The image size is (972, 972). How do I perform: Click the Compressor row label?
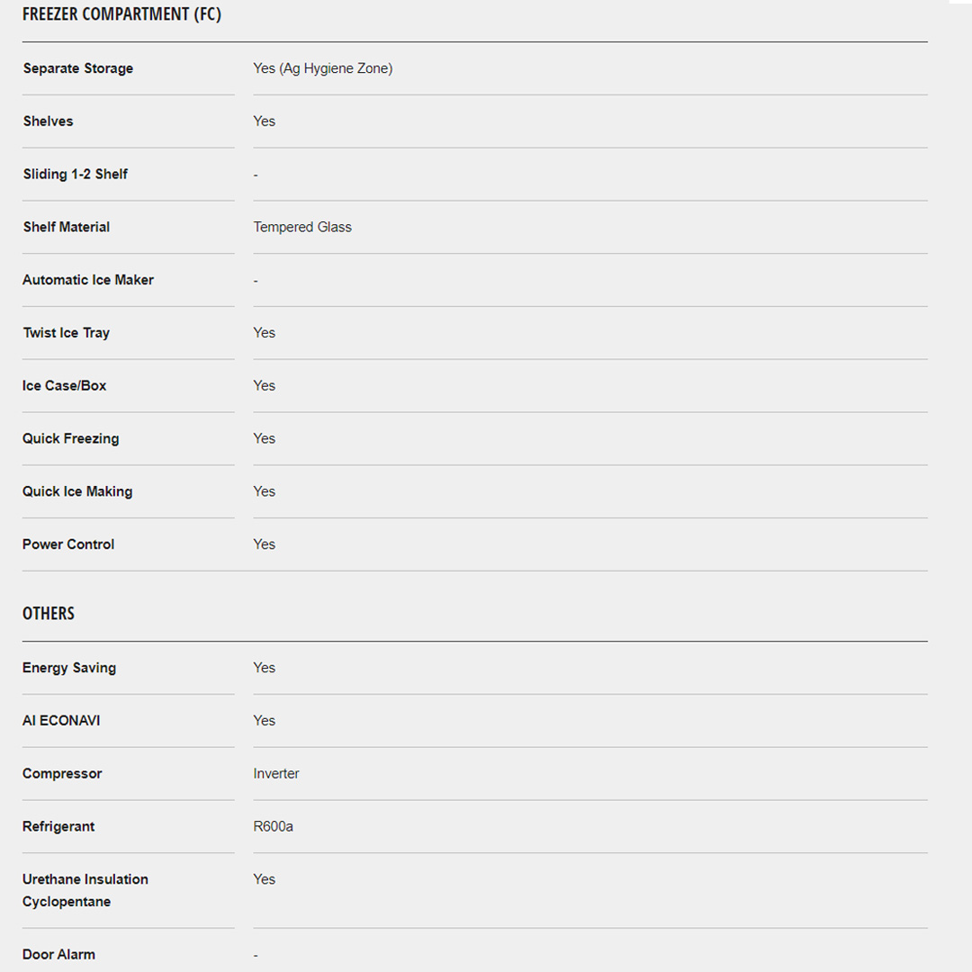click(62, 774)
